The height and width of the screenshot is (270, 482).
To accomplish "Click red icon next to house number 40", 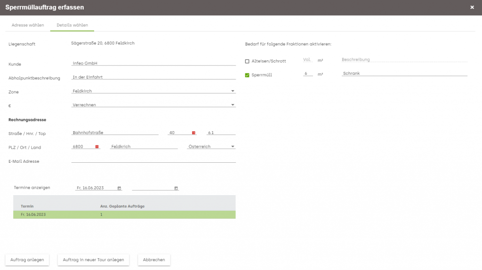I will (x=193, y=133).
